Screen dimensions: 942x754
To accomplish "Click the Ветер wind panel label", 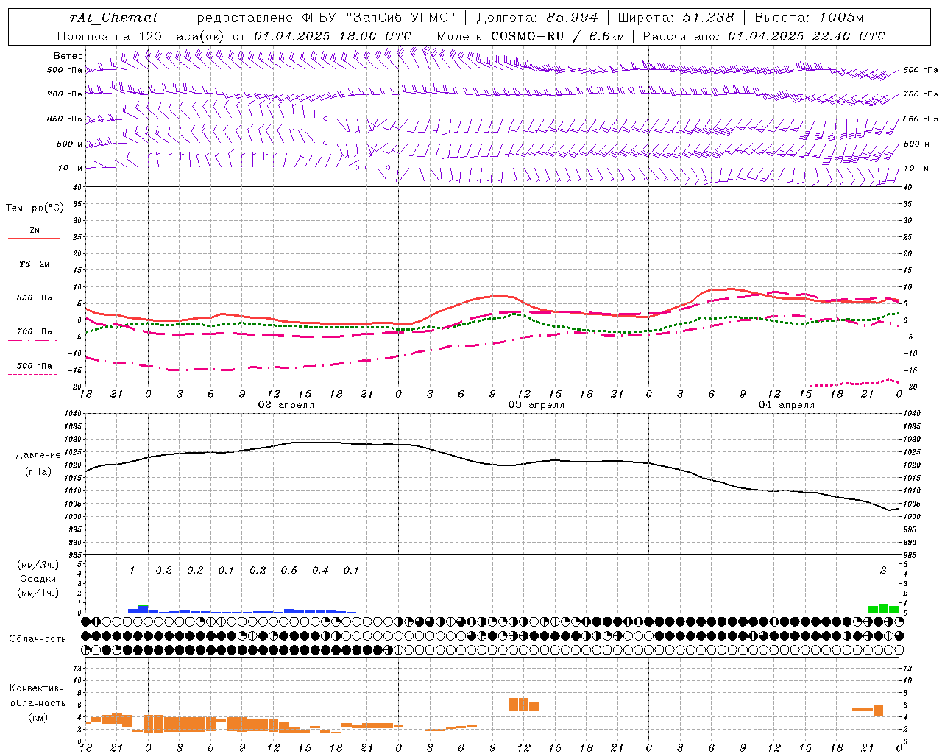I will click(68, 56).
